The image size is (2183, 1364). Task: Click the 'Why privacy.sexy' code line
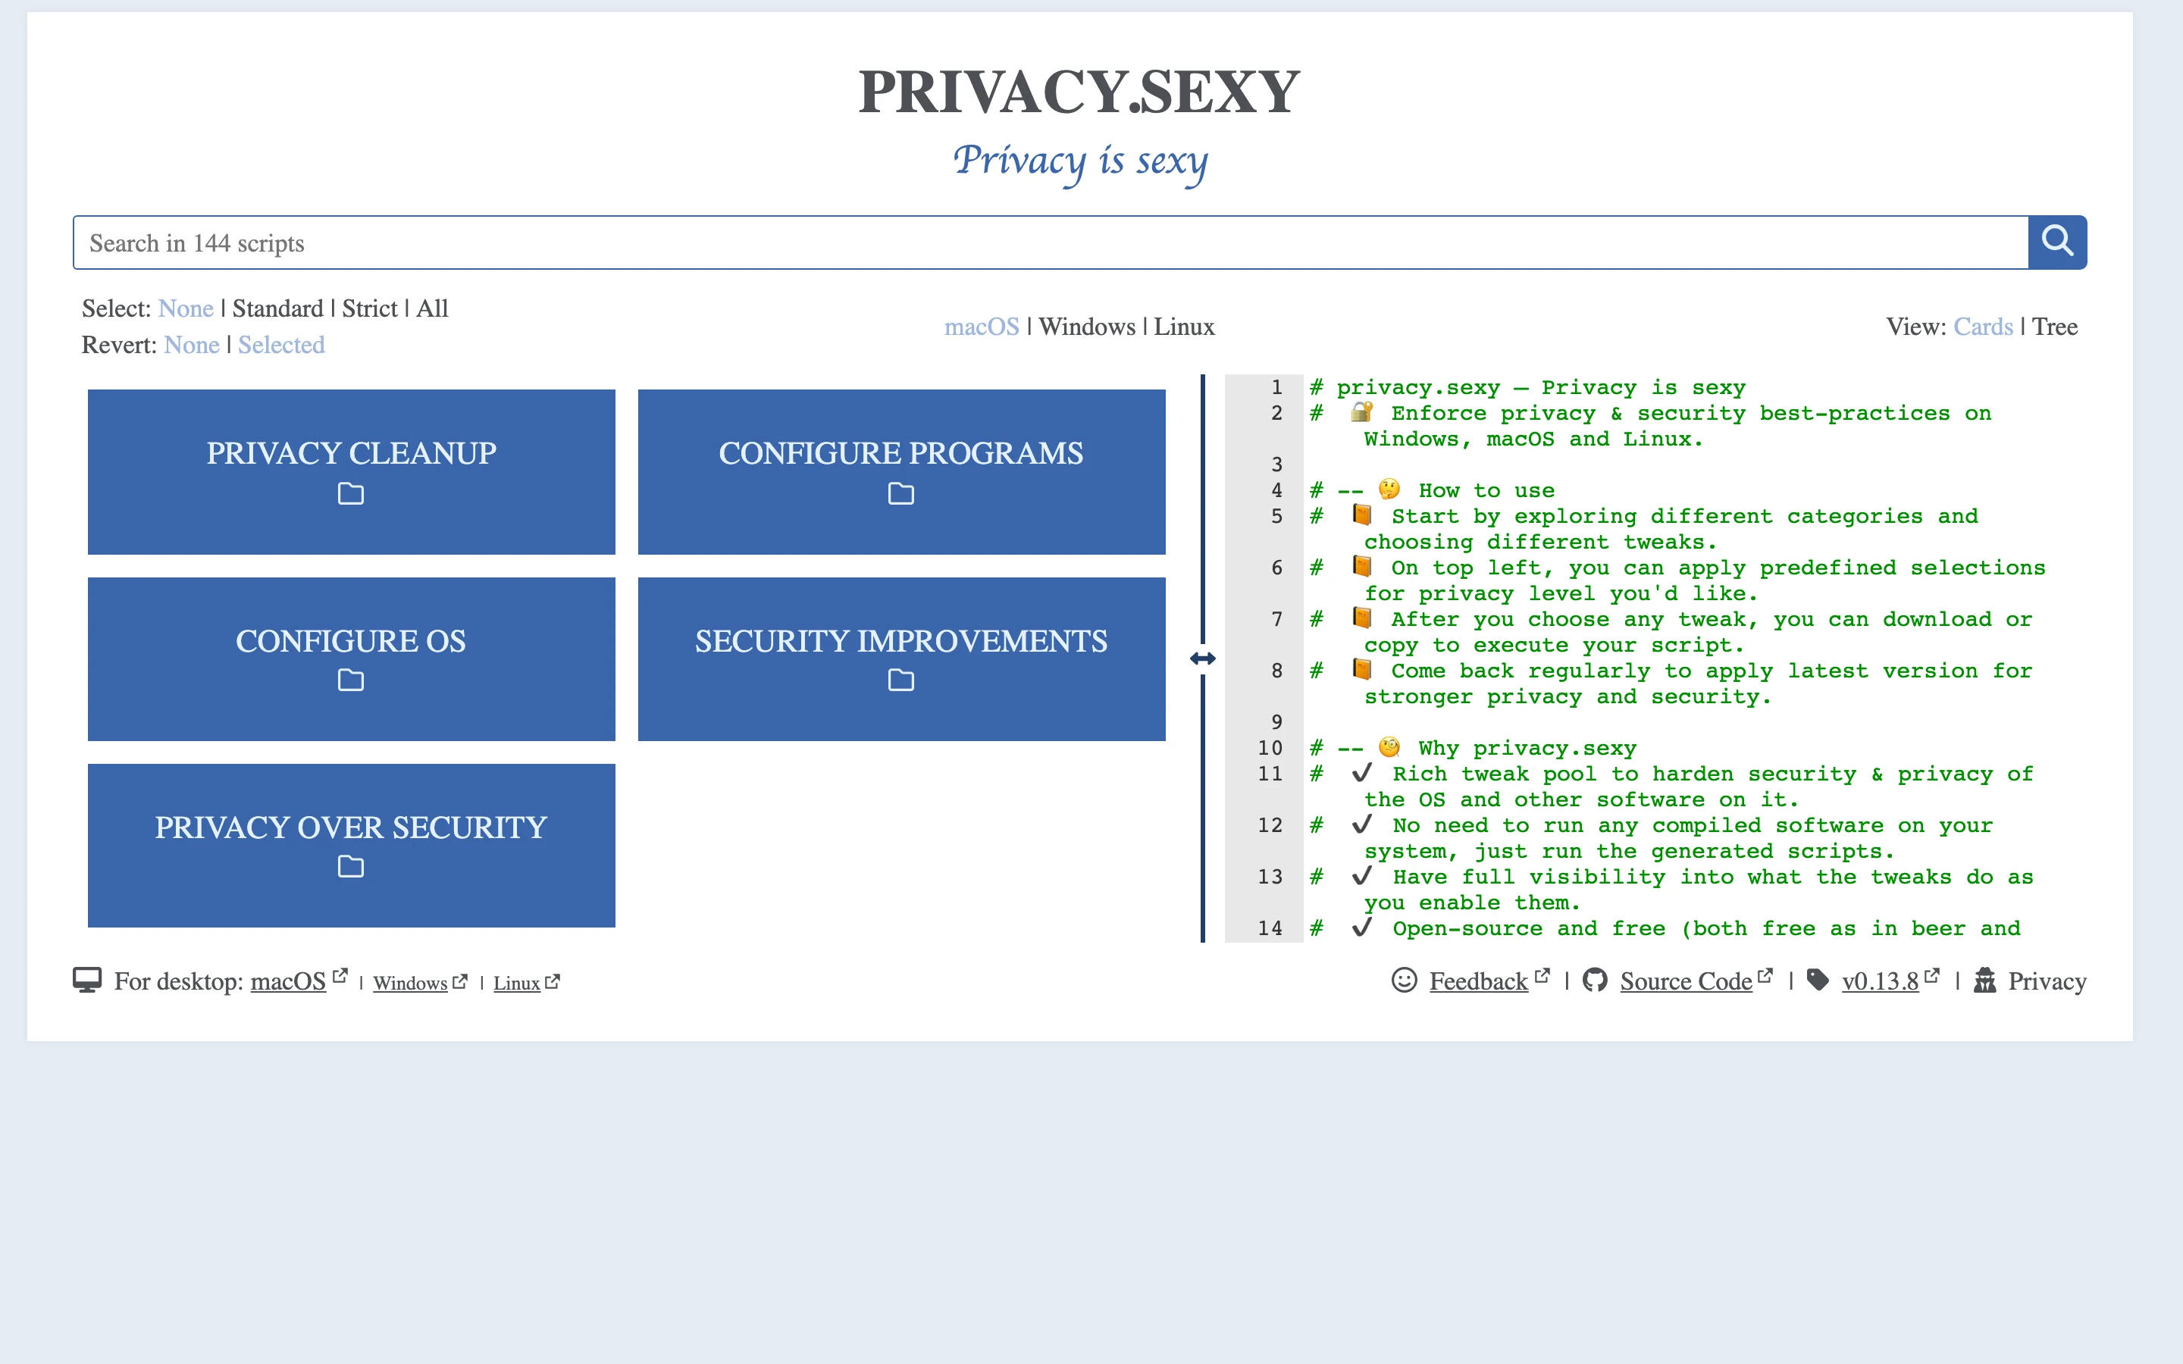point(1472,748)
